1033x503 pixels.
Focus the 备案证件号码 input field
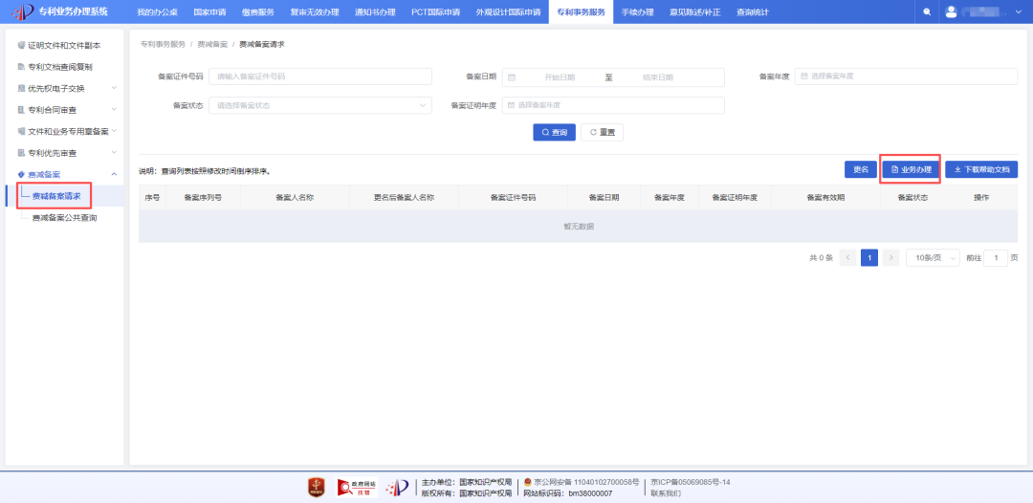(x=320, y=77)
